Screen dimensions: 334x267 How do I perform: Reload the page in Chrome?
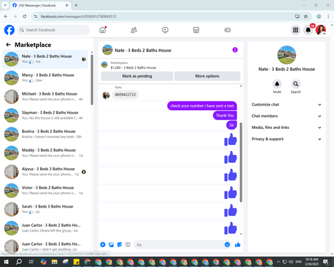[x=25, y=17]
